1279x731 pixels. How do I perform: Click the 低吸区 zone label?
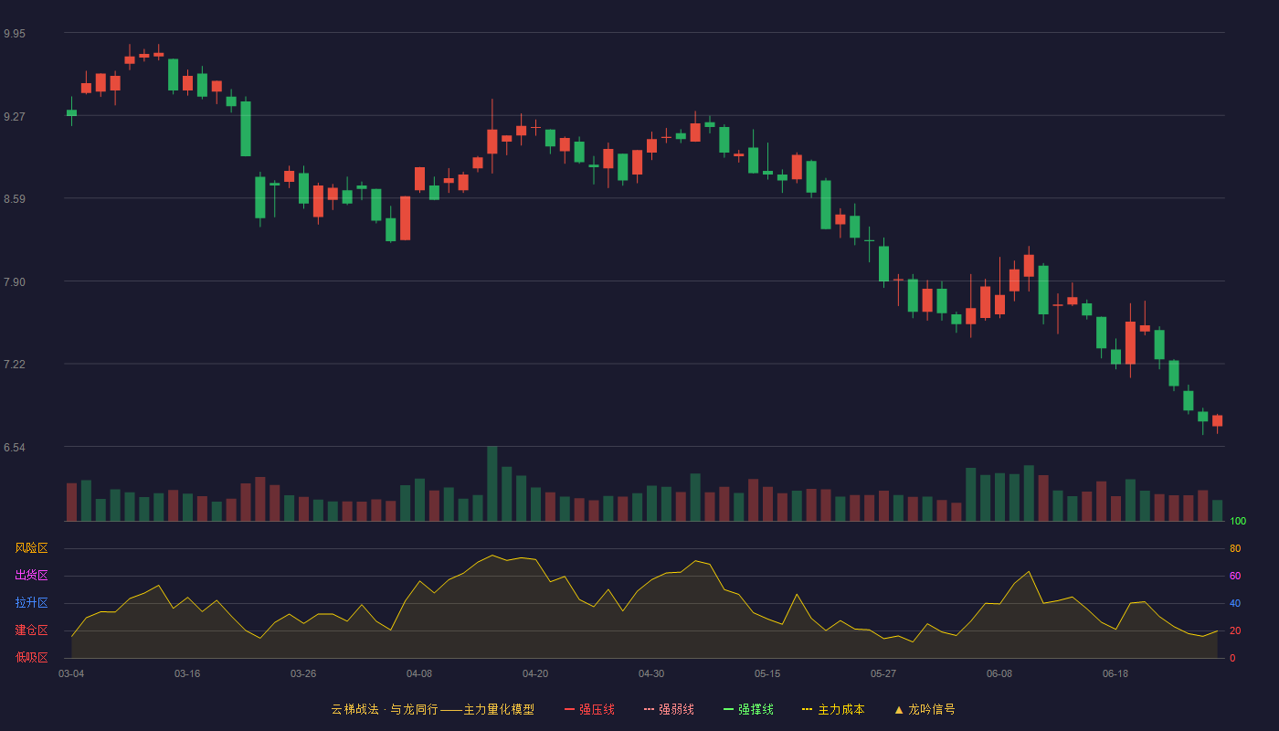point(31,657)
